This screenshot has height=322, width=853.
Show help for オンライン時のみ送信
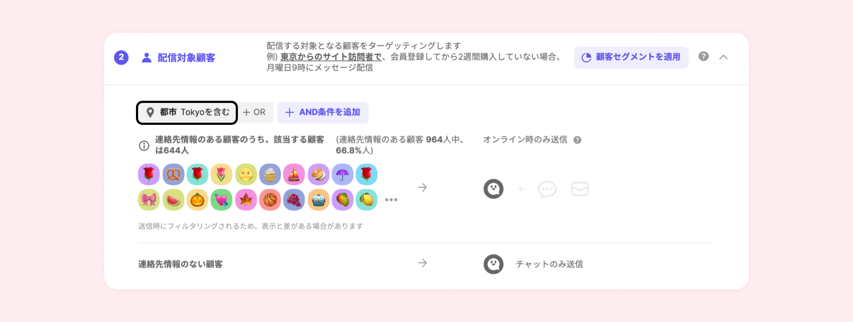[577, 140]
